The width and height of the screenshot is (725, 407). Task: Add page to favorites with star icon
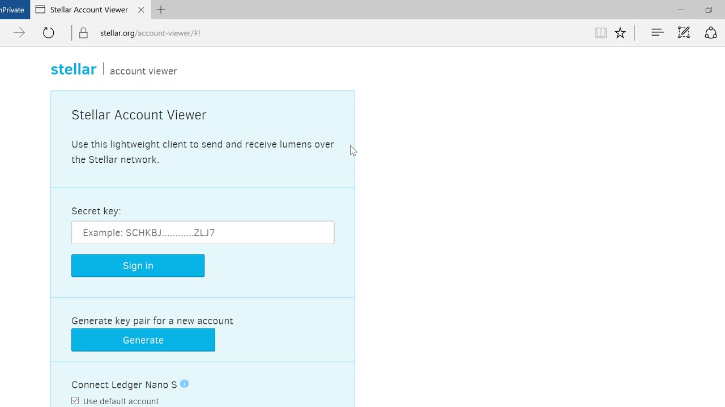click(620, 33)
